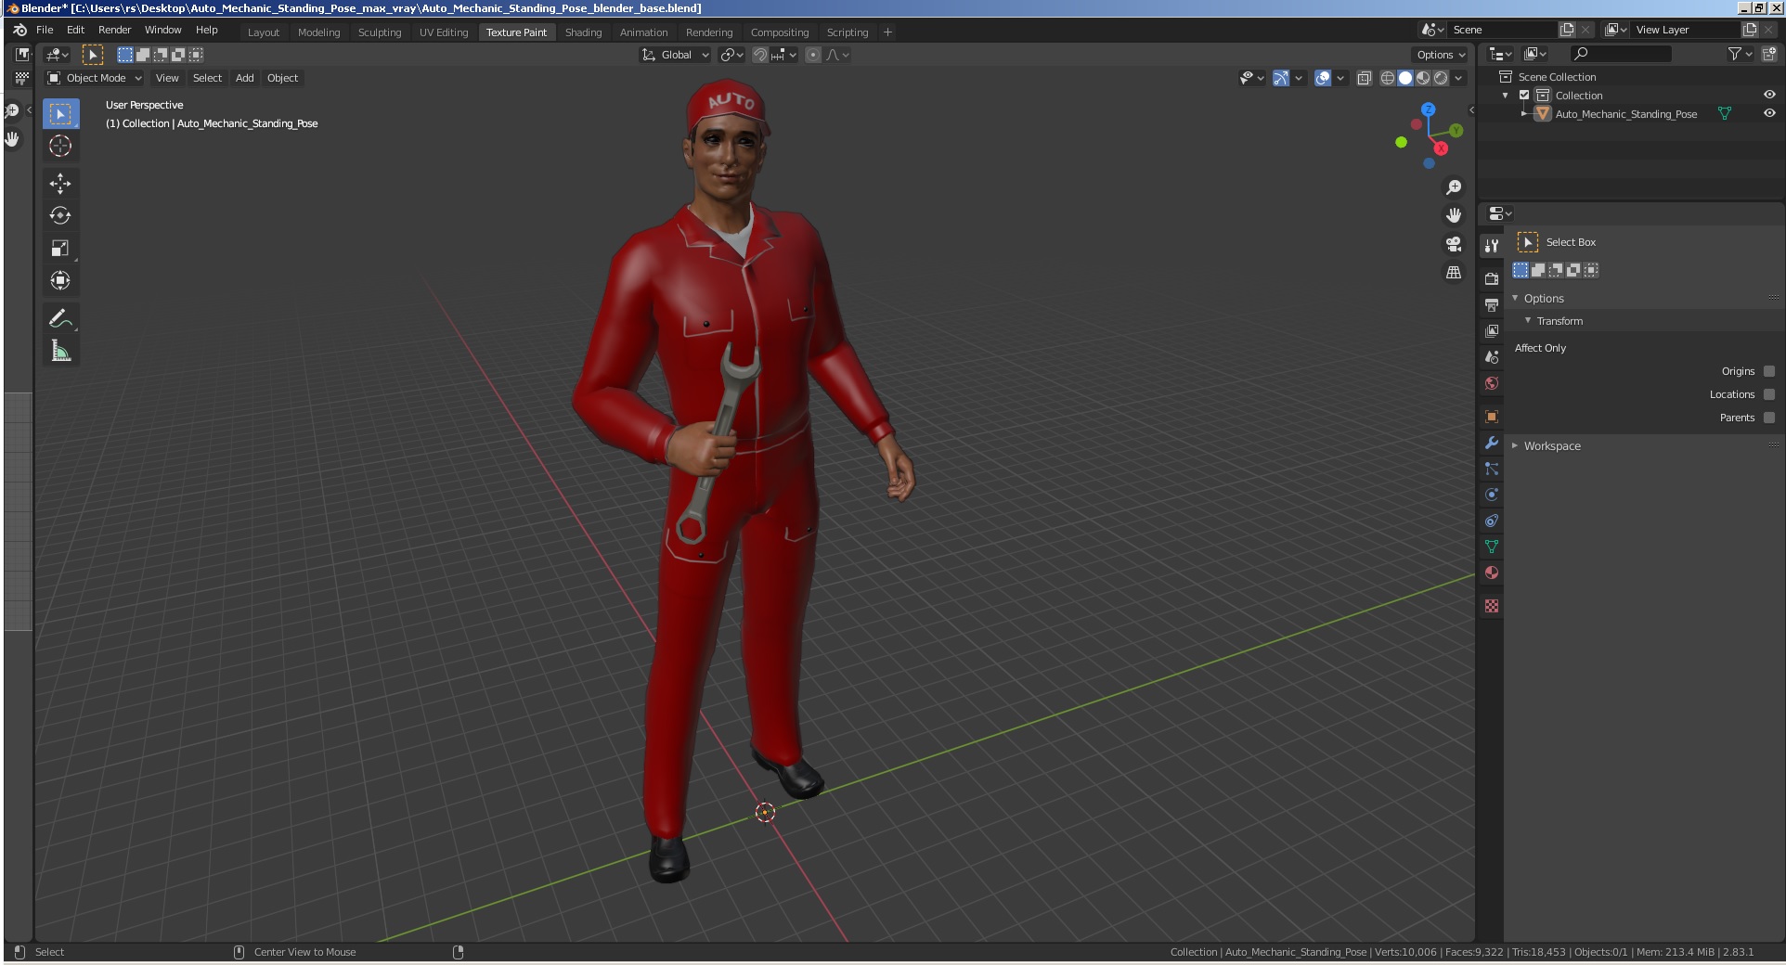Viewport: 1786px width, 965px height.
Task: Toggle the snap magnet button
Action: [759, 55]
